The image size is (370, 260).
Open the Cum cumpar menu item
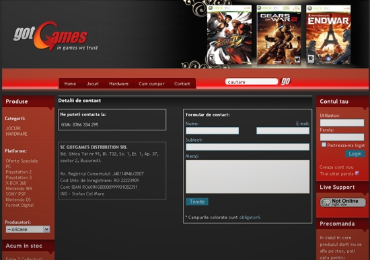(x=151, y=84)
